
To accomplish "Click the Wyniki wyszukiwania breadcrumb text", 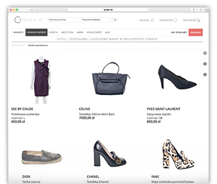I will pos(38,46).
